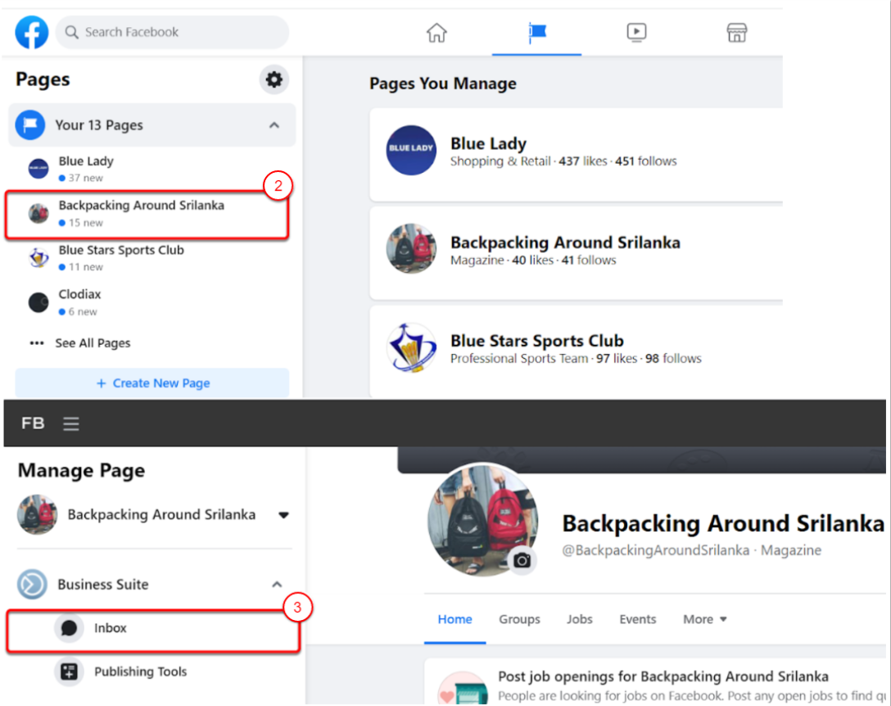Image resolution: width=891 pixels, height=706 pixels.
Task: Open the Pages settings gear
Action: point(274,79)
